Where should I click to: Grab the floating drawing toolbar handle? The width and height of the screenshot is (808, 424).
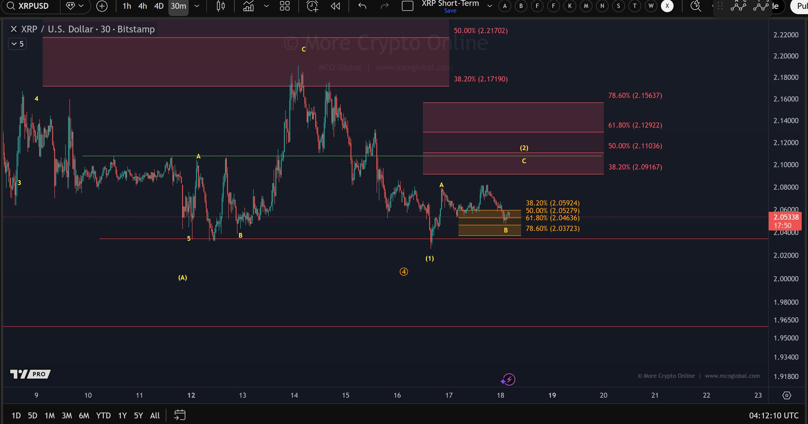tap(720, 6)
